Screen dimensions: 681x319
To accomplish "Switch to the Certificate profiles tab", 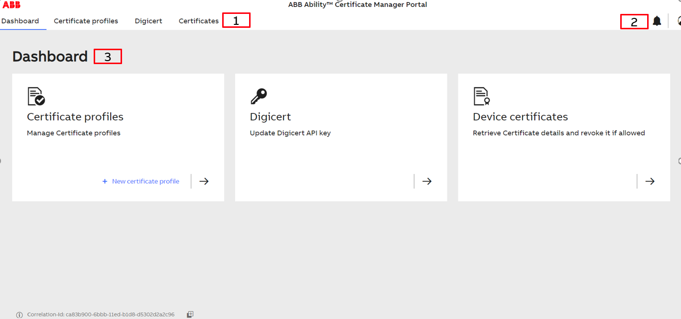I will [86, 21].
